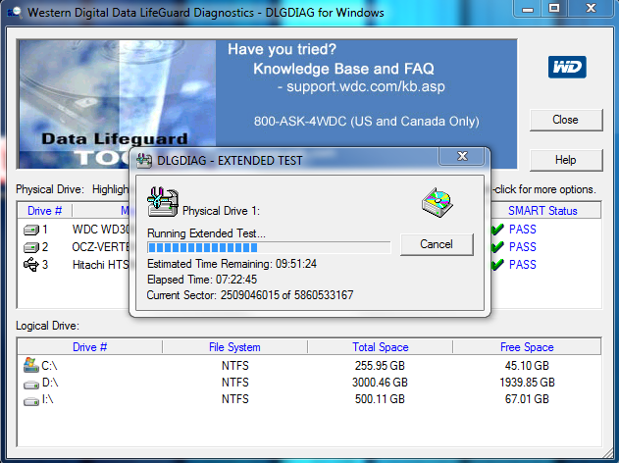Click the Data Lifeguard banner image
Screen dimensions: 619x463
click(118, 104)
